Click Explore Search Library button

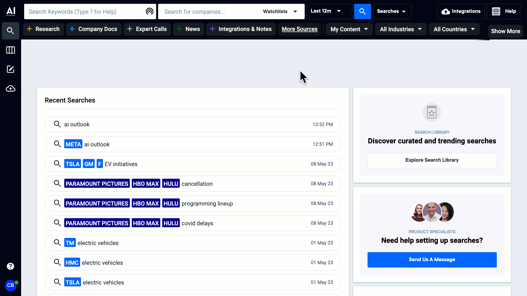click(x=432, y=160)
